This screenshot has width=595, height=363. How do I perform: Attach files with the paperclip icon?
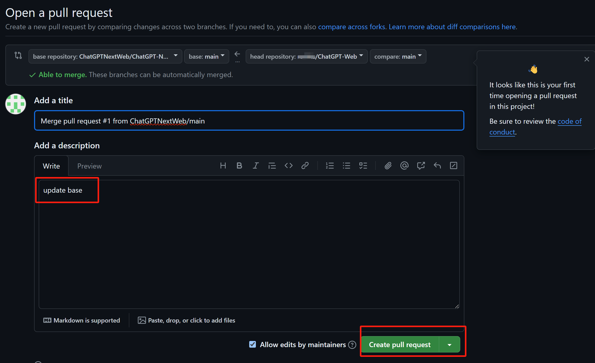point(388,166)
